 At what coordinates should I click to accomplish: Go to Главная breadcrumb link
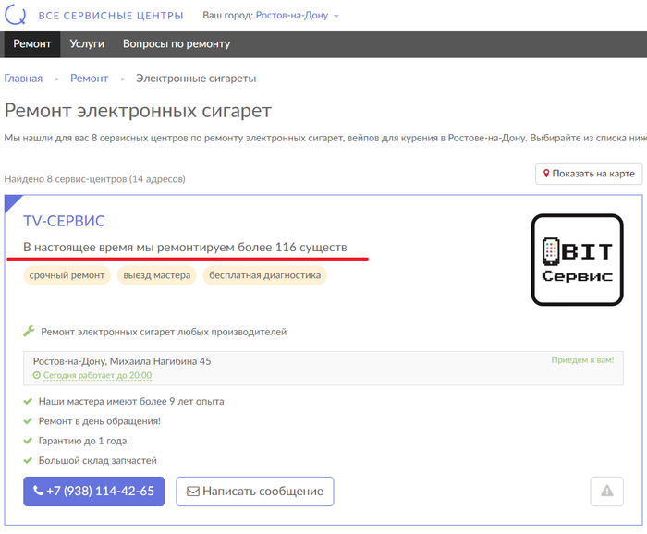click(23, 79)
